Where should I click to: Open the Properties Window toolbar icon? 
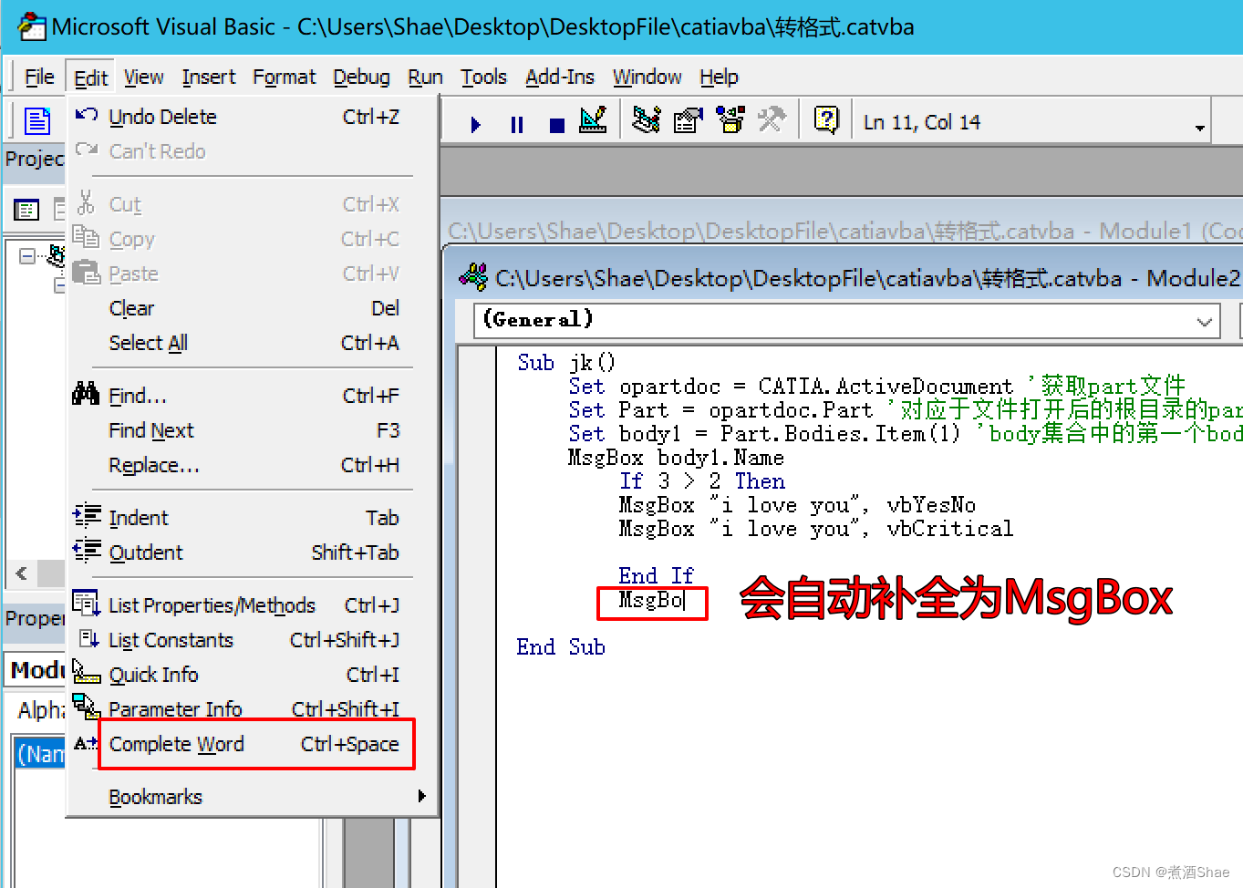[688, 120]
